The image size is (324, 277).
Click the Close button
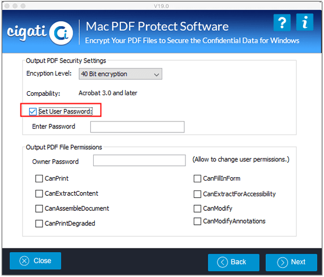click(x=35, y=261)
